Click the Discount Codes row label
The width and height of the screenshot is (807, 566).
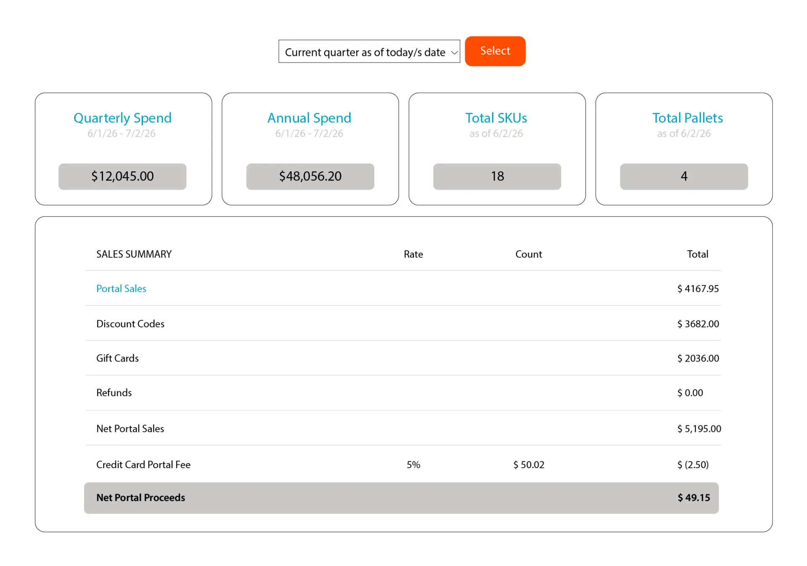[130, 324]
